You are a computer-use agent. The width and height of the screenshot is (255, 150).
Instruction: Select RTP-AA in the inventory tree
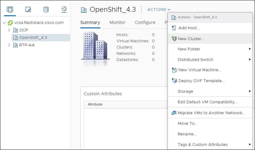pos(27,45)
